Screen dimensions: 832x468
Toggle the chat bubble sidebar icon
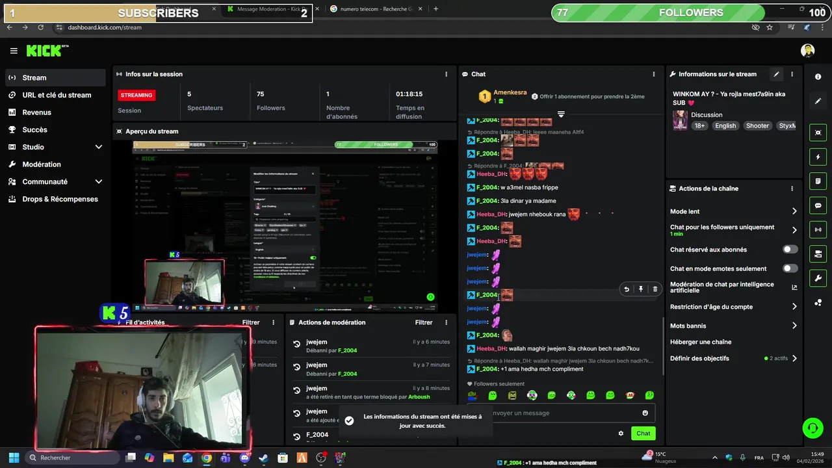818,205
